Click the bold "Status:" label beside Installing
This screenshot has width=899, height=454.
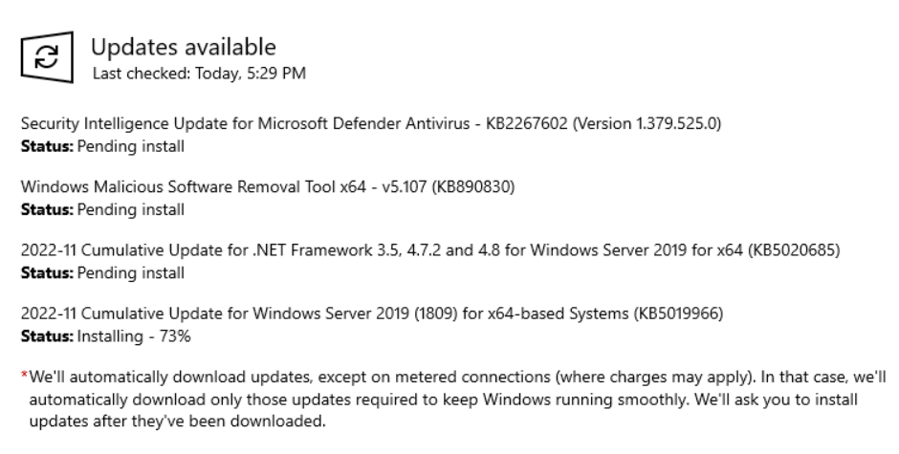[41, 337]
